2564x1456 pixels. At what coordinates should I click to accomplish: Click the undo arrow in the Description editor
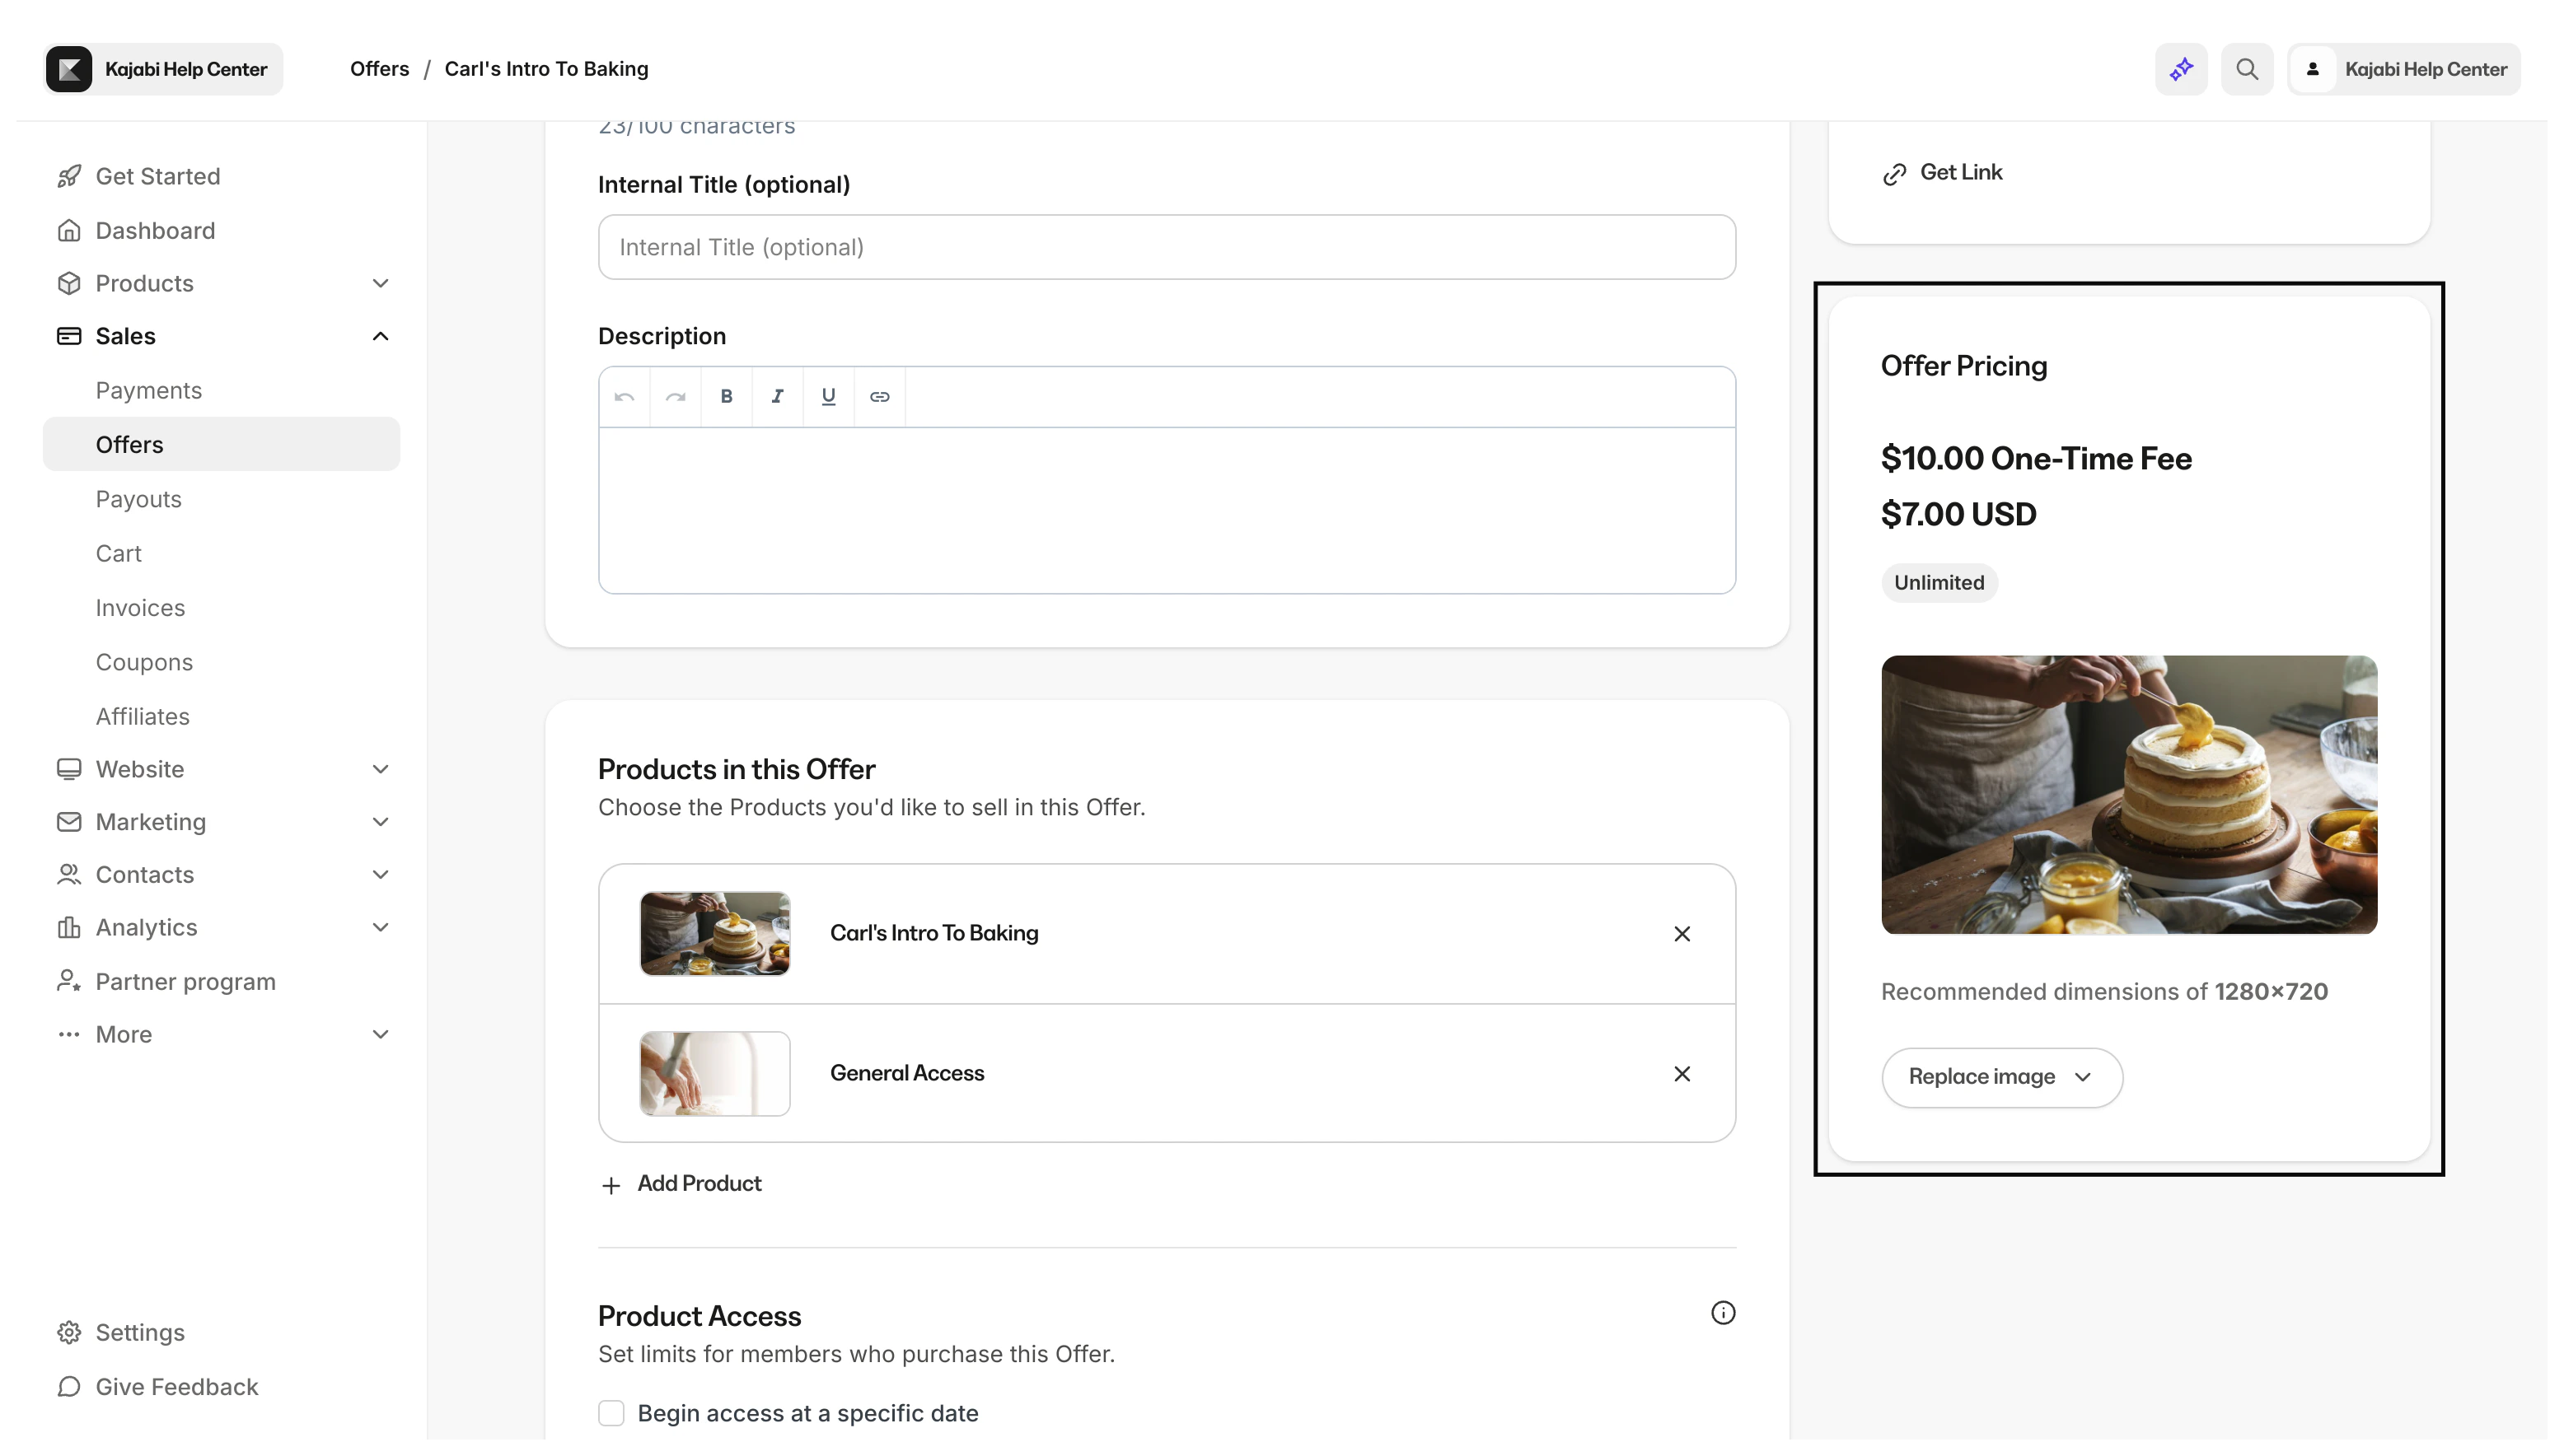pos(625,396)
